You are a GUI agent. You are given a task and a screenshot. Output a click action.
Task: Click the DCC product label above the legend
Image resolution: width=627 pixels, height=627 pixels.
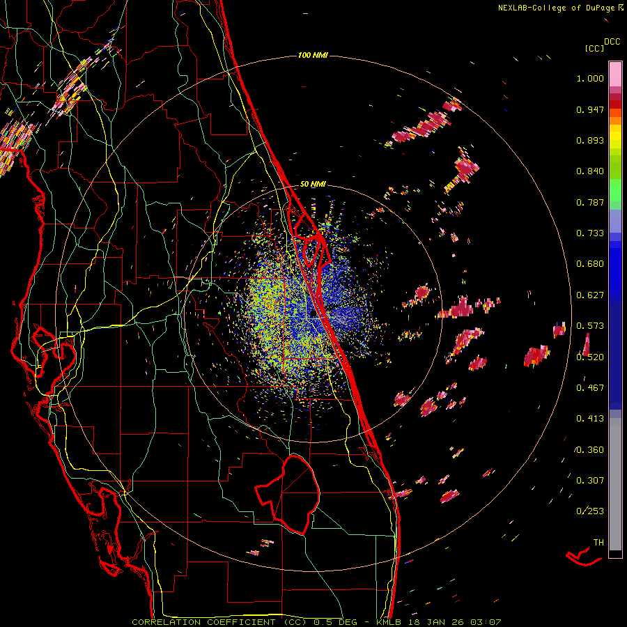coord(612,42)
